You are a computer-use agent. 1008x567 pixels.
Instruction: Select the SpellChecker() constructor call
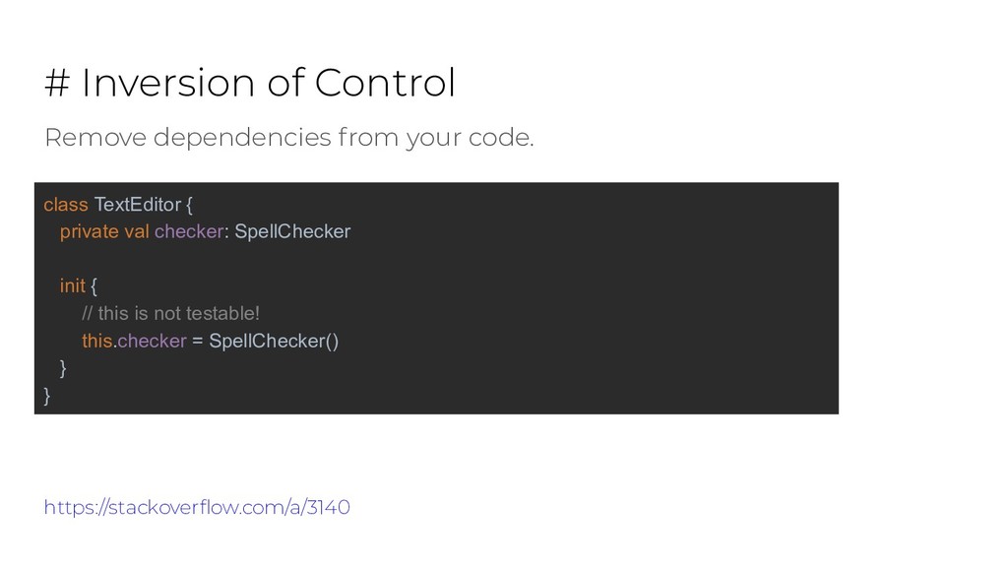click(x=274, y=341)
